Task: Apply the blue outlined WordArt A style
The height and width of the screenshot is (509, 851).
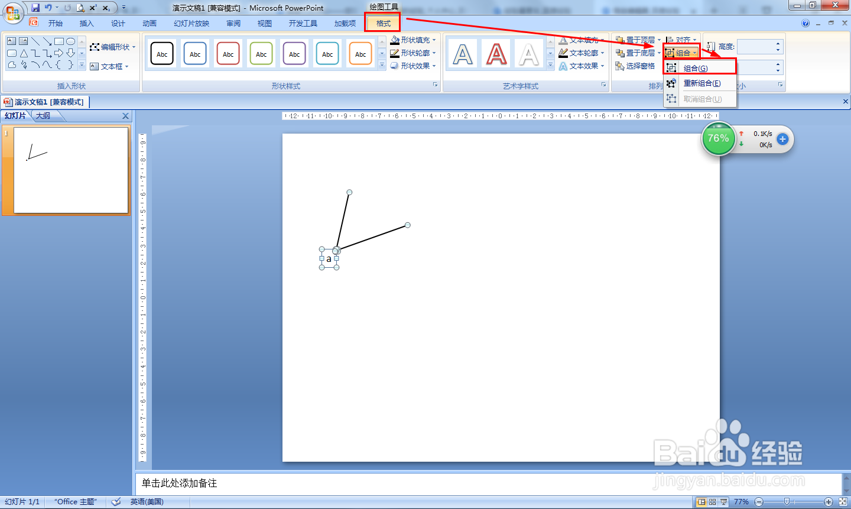Action: [463, 54]
